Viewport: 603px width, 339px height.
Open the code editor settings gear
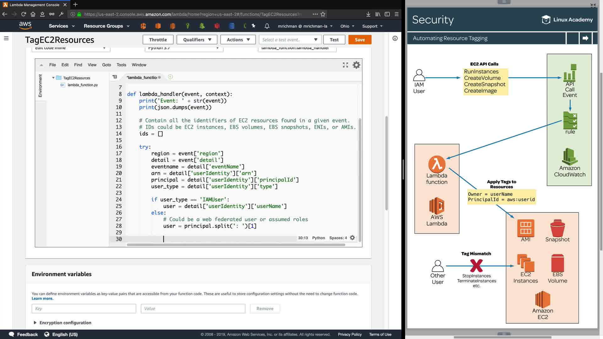(356, 65)
